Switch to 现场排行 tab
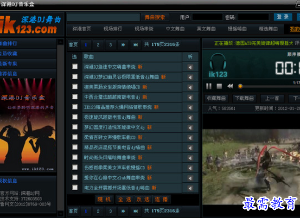 [113, 29]
